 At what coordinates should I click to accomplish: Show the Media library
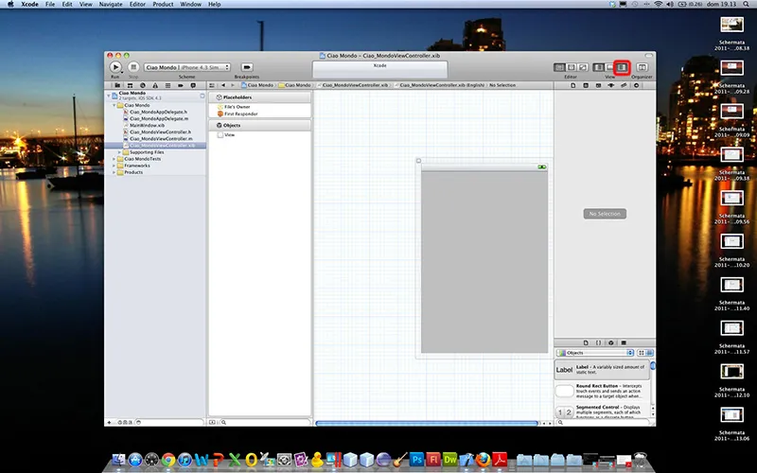(x=624, y=342)
